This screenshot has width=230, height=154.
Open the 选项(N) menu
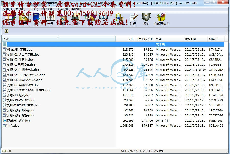click(63, 9)
